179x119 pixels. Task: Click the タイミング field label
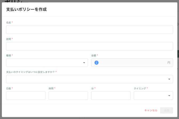140,88
